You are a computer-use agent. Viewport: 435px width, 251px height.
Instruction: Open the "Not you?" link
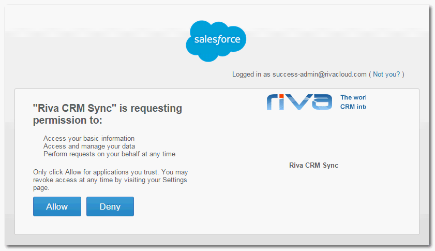click(386, 75)
